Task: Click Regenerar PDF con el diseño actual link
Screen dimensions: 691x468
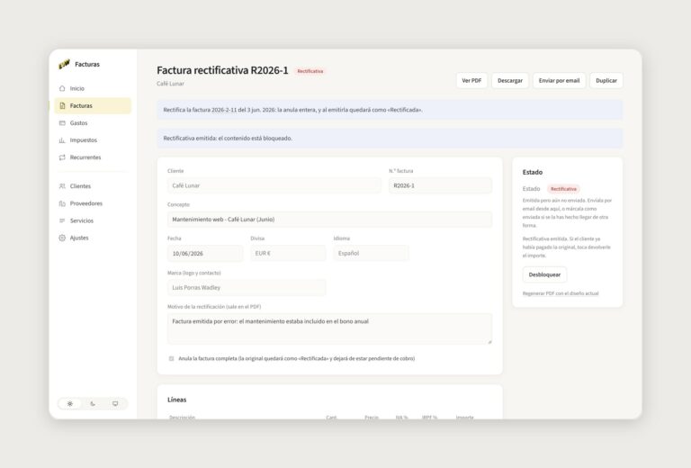Action: coord(561,293)
